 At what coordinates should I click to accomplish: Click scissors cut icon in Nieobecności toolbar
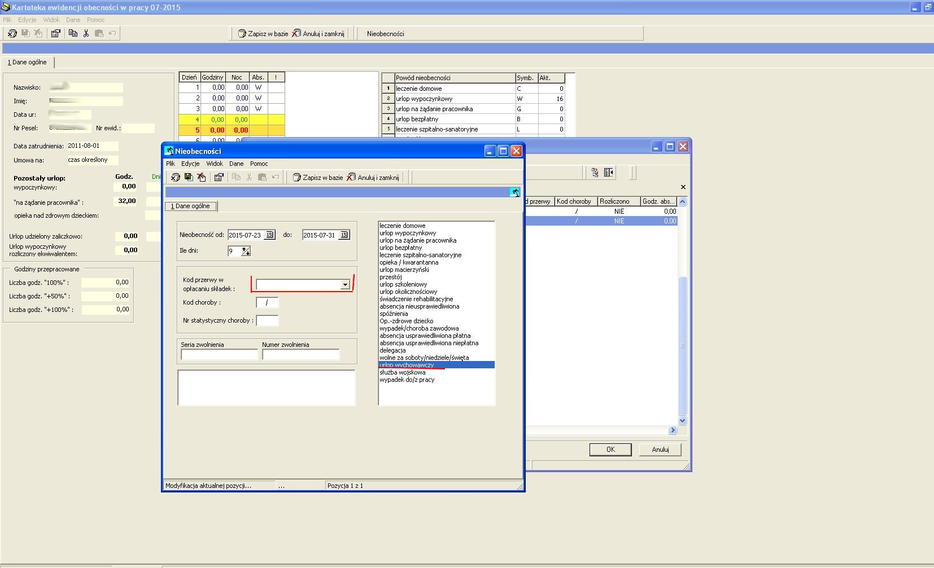tap(249, 177)
